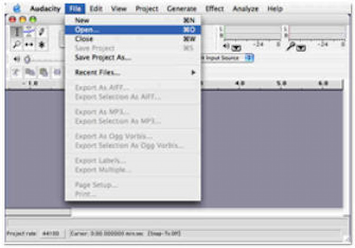Open the Generate menu
Screen dimensions: 355x248
[x=182, y=9]
